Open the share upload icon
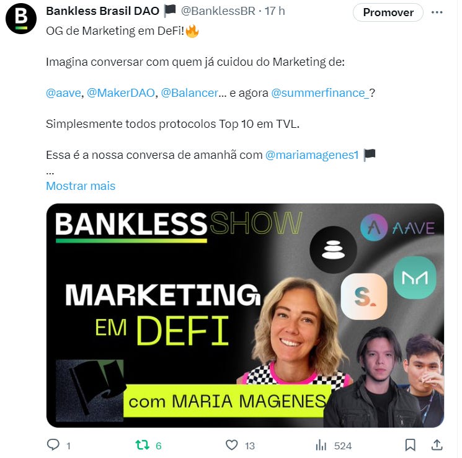Screen dimensions: 462x458 437,445
